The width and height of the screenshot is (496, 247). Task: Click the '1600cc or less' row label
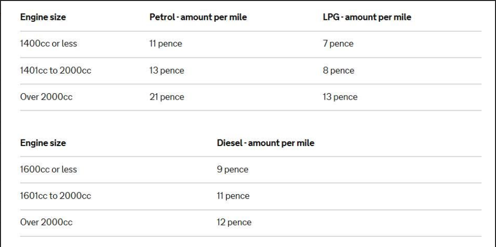(x=48, y=169)
